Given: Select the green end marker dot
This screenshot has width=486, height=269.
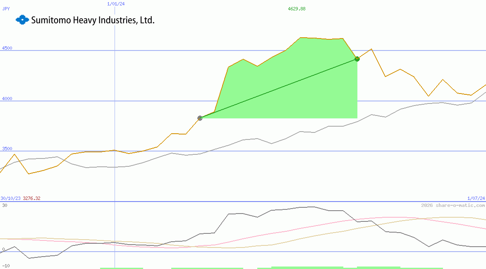Looking at the screenshot, I should [357, 59].
